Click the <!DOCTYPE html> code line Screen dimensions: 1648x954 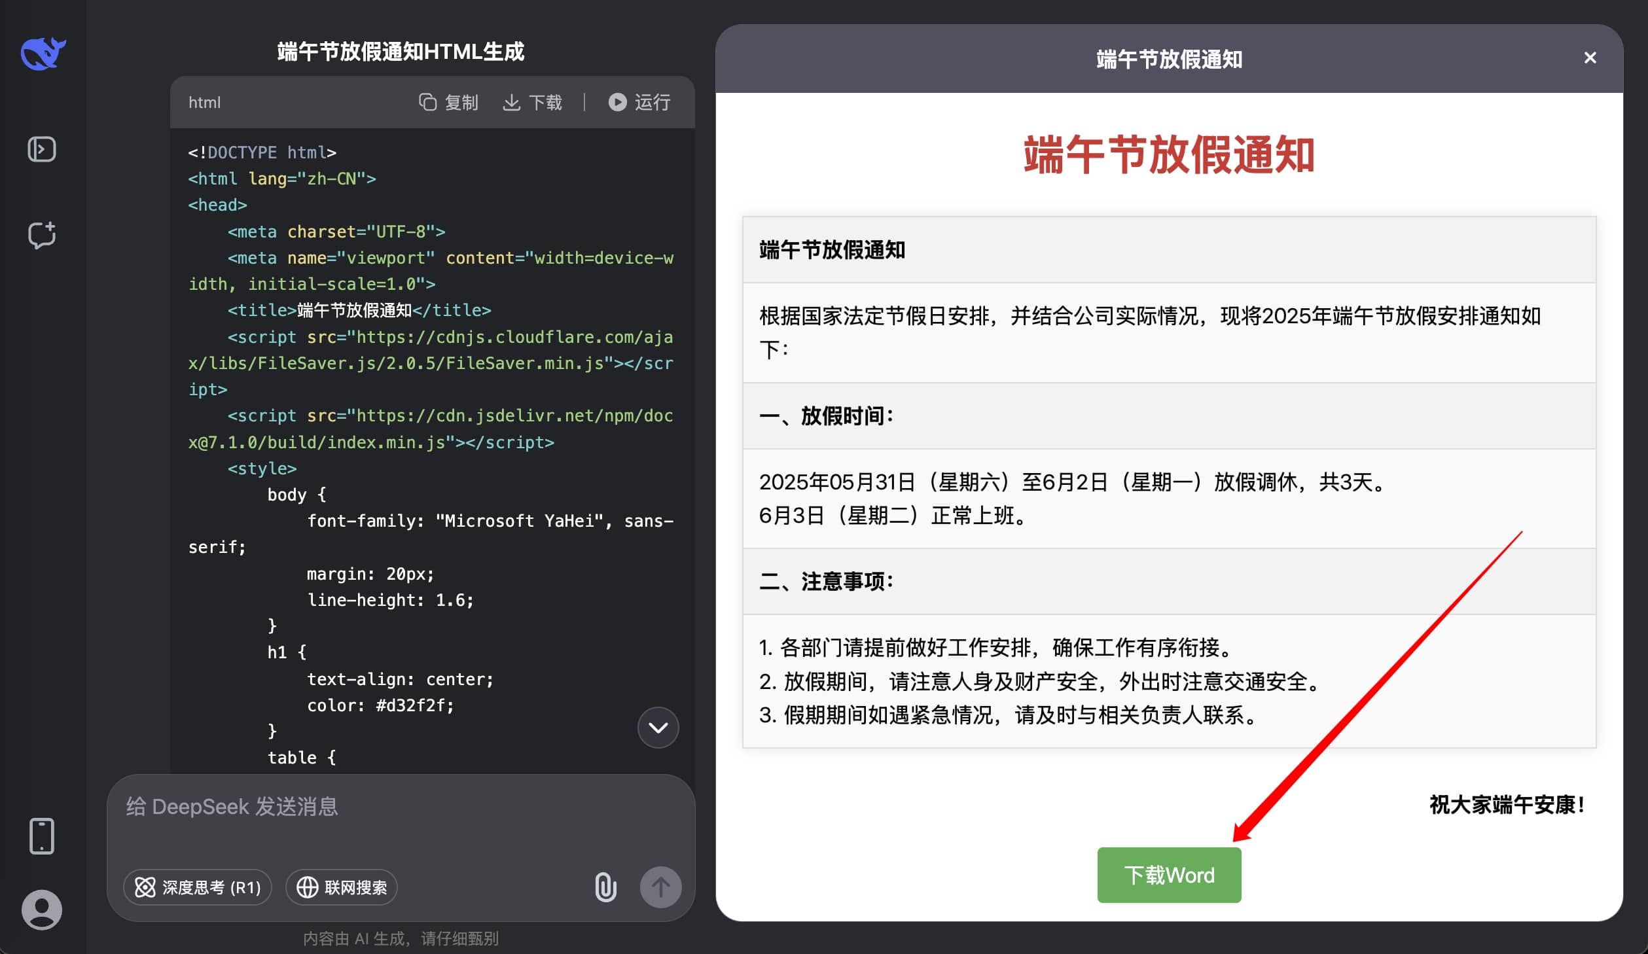click(x=262, y=152)
